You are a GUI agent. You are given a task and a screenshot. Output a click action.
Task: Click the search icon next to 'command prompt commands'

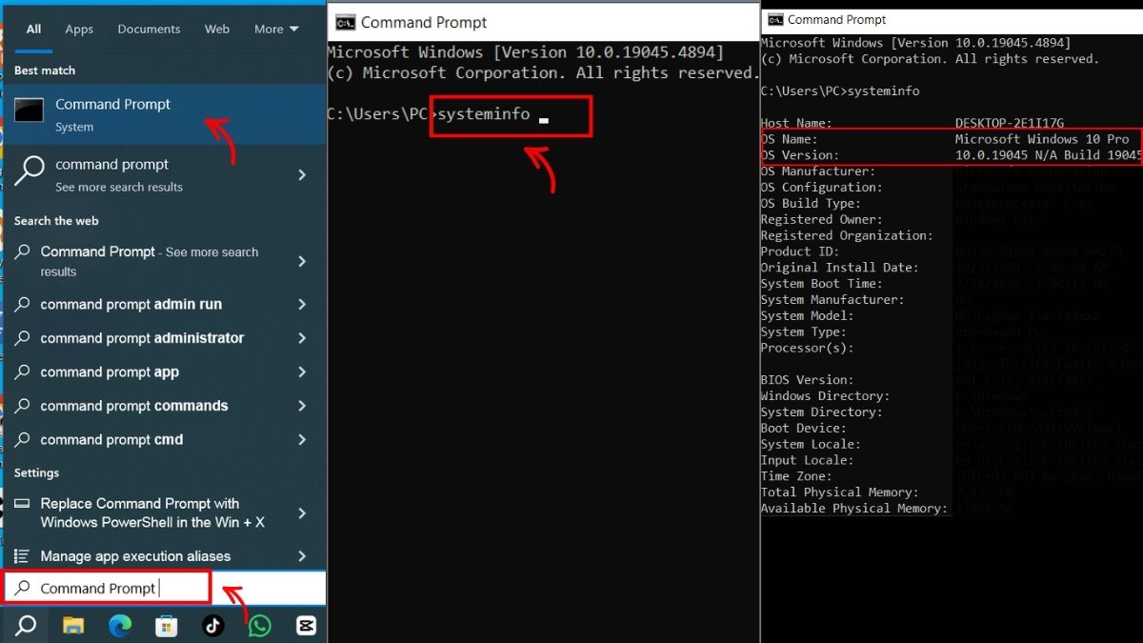click(23, 406)
